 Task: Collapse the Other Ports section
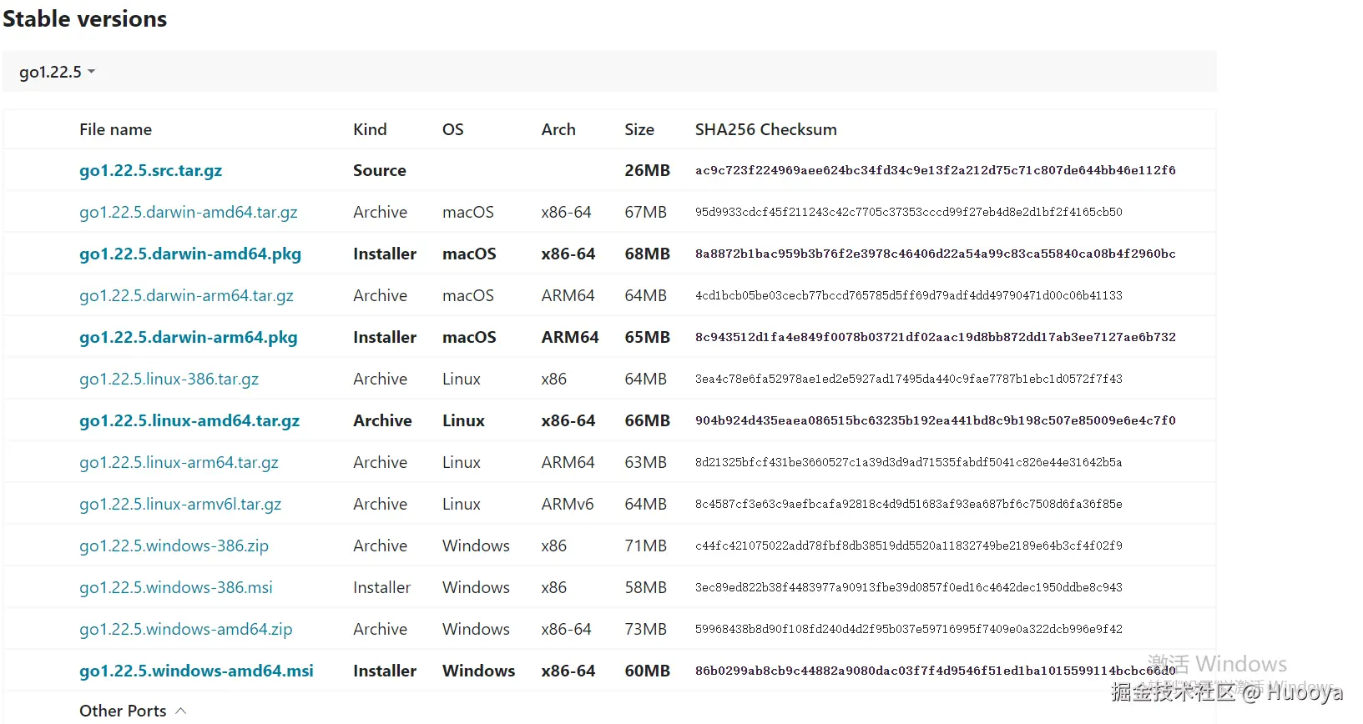click(x=133, y=711)
